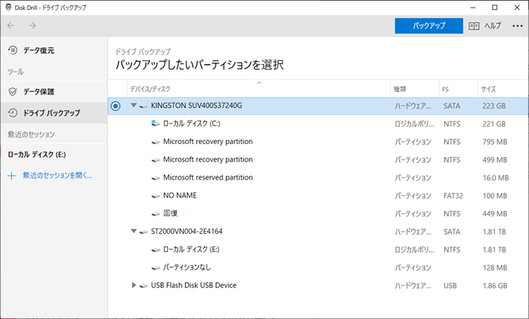
Task: Click the ローカル ディスク (C:) Windows drive icon
Action: [x=156, y=124]
